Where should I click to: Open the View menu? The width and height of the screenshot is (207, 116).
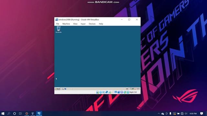[x=75, y=24]
